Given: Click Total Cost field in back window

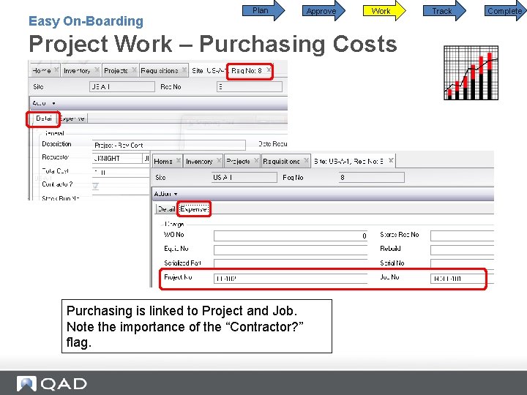Looking at the screenshot, I should [121, 173].
